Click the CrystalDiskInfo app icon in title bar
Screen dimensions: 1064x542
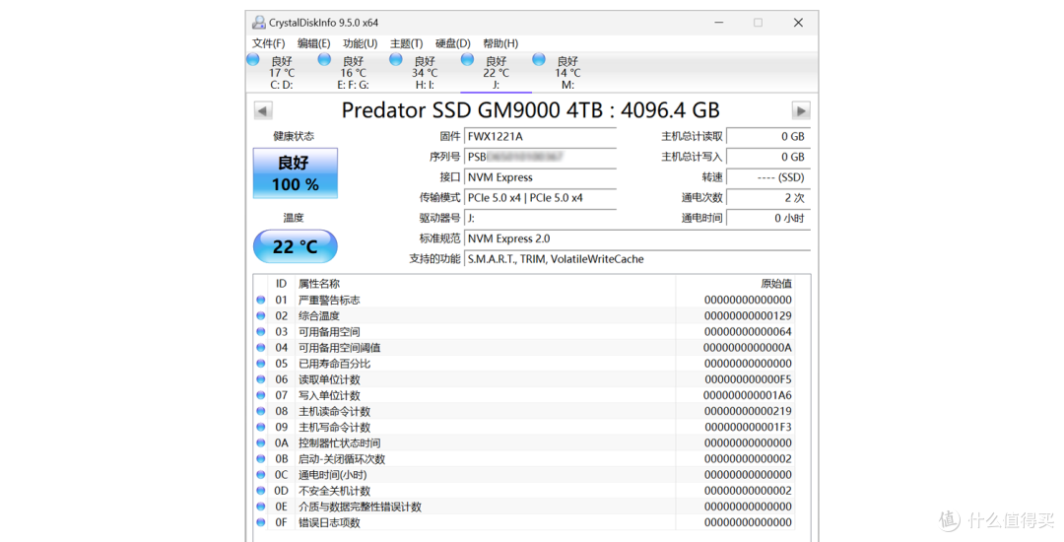point(258,23)
